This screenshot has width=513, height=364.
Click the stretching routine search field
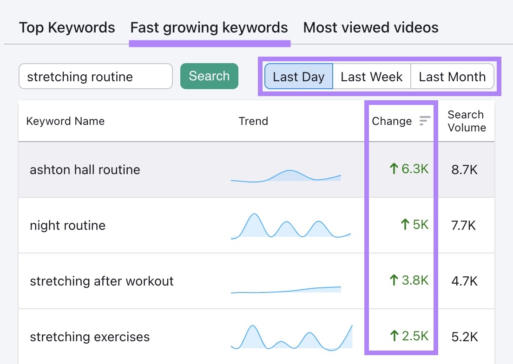[95, 77]
